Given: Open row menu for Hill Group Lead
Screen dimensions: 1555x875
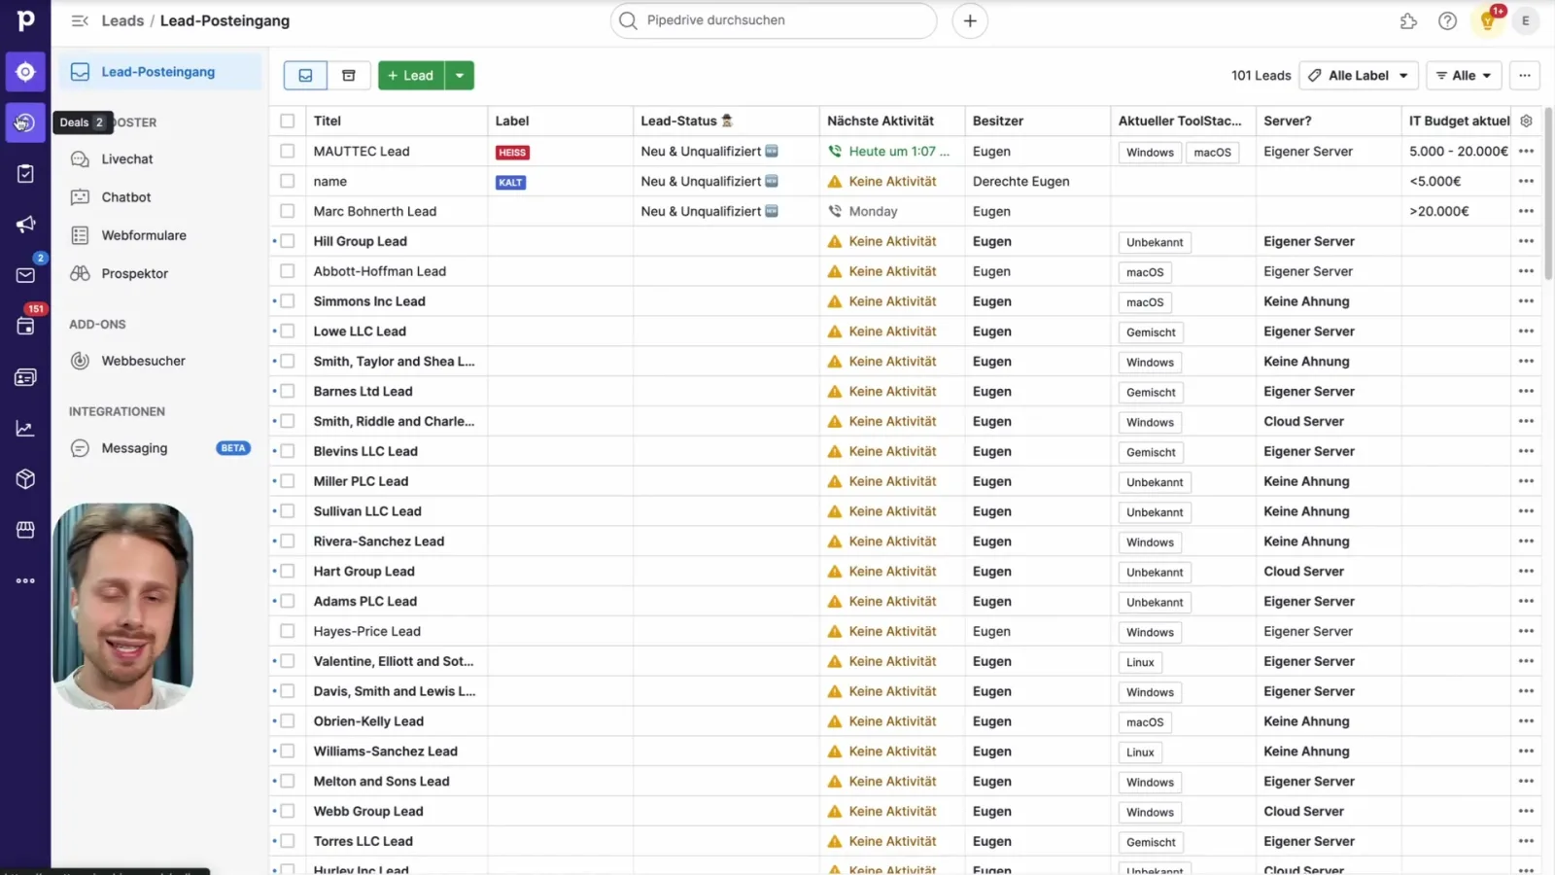Looking at the screenshot, I should coord(1526,241).
